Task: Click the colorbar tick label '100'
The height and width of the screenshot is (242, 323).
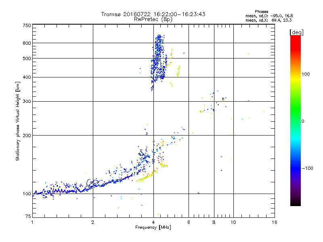Action: click(x=306, y=74)
